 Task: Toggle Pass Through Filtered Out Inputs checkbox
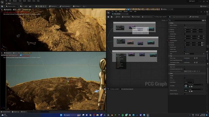(x=185, y=60)
